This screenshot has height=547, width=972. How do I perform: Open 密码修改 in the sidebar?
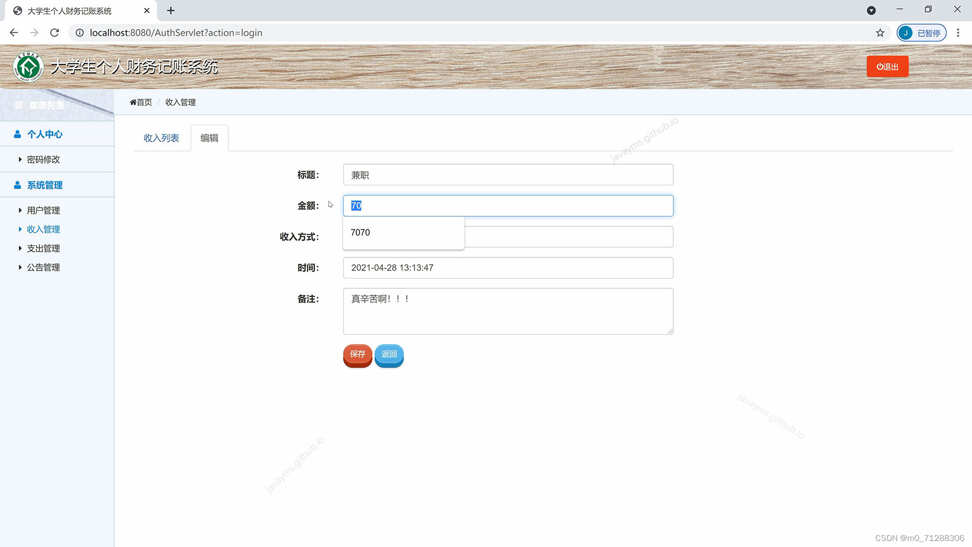[x=43, y=159]
